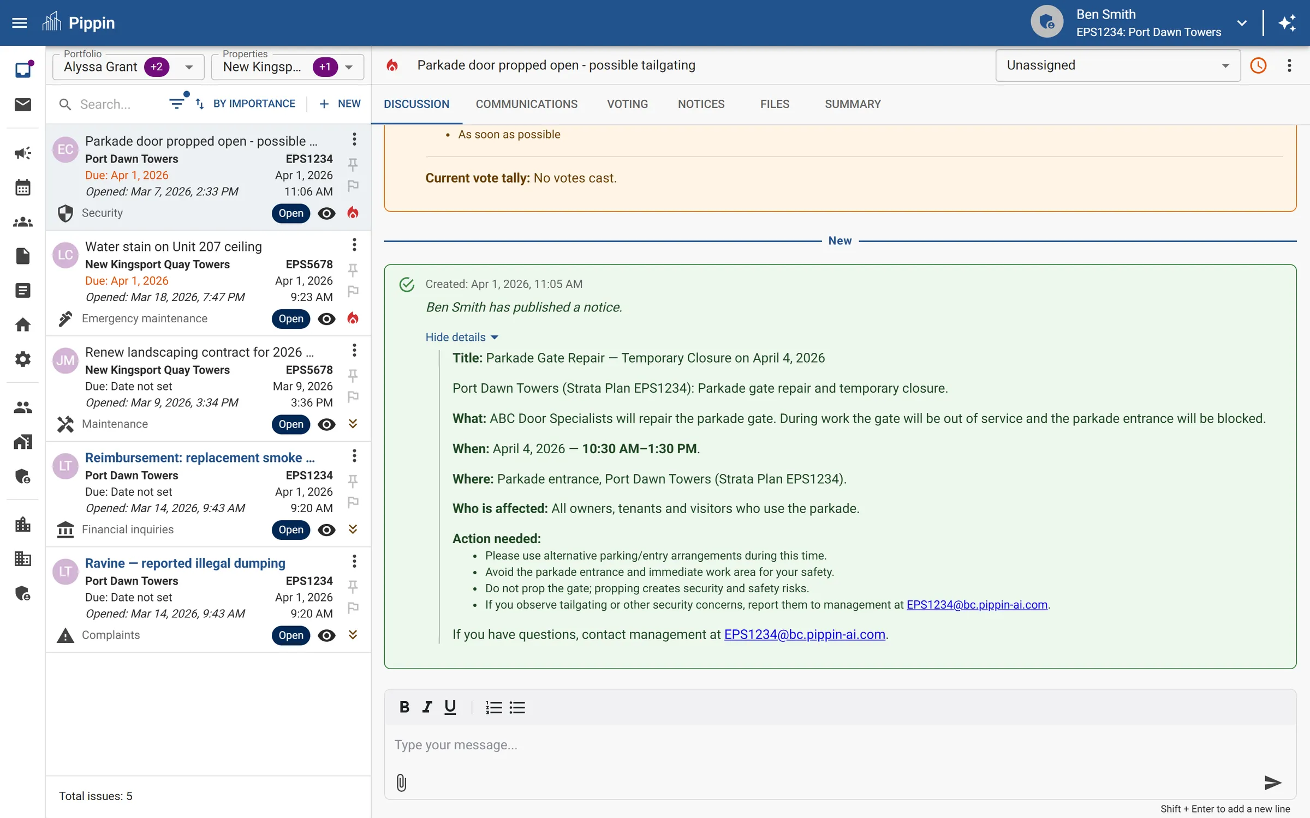Open the calendar from the sidebar
The height and width of the screenshot is (818, 1310).
[x=22, y=187]
